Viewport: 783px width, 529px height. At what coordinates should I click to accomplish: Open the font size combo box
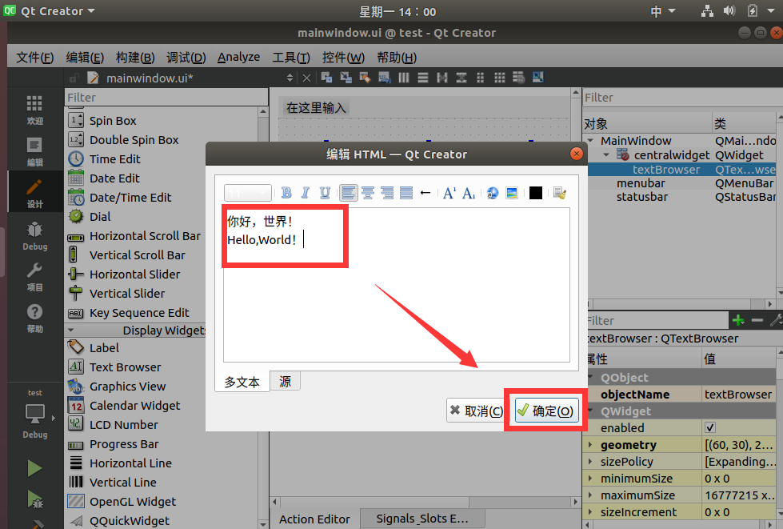(x=248, y=193)
